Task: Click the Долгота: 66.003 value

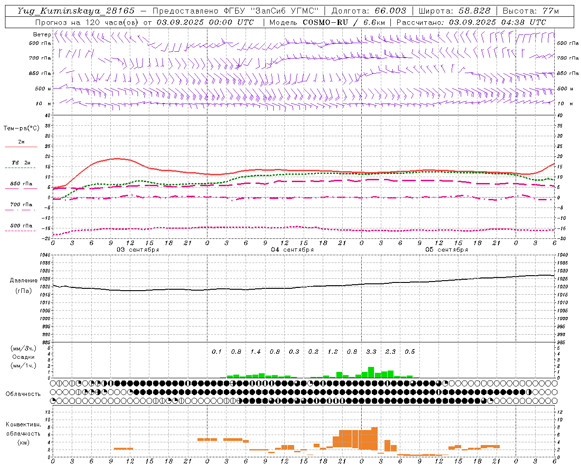Action: (x=369, y=11)
